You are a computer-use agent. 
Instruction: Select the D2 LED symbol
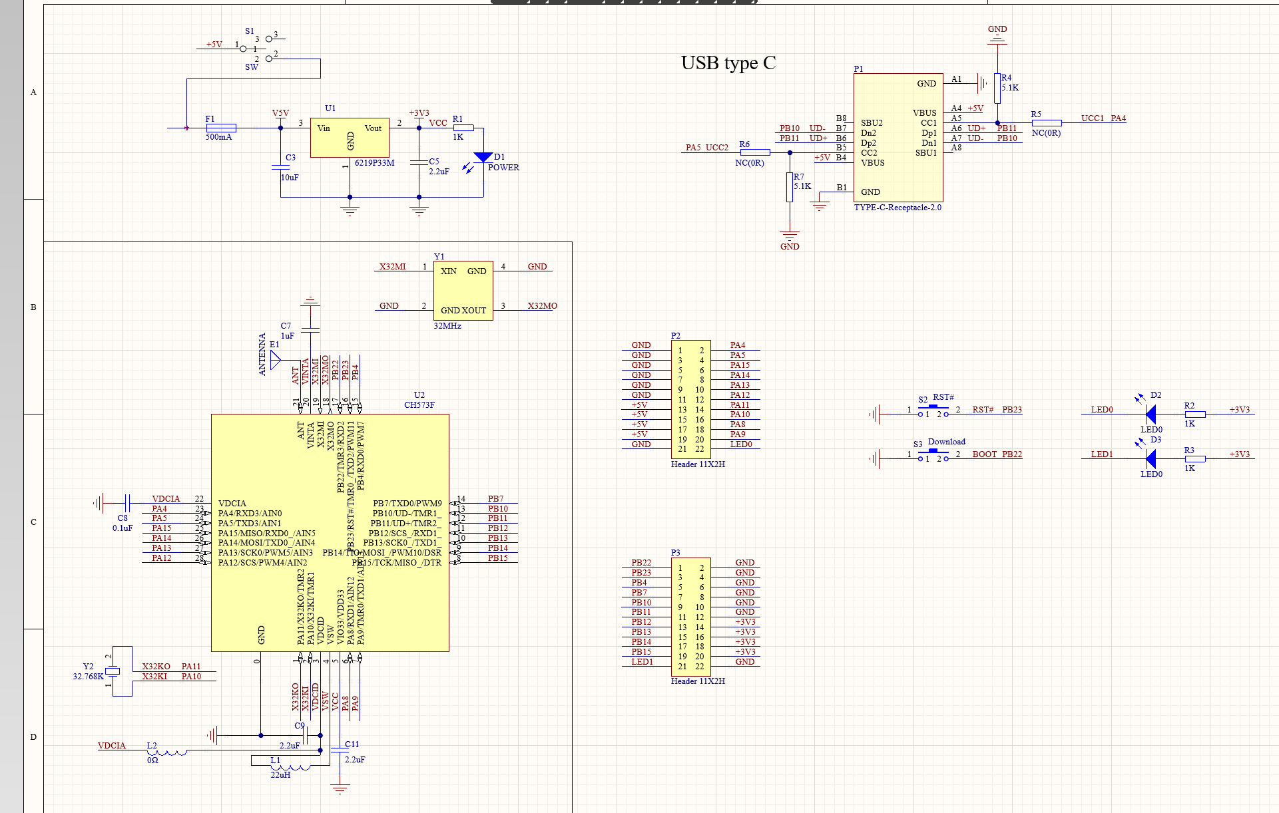coord(1150,414)
